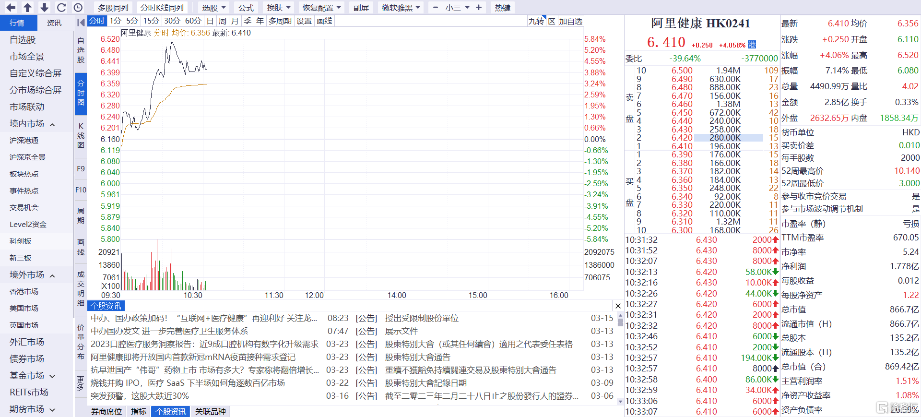The height and width of the screenshot is (417, 921).
Task: Click the up arrow icon in toolbar
Action: click(x=28, y=7)
